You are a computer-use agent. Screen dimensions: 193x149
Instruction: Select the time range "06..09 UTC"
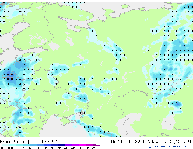tap(160, 142)
